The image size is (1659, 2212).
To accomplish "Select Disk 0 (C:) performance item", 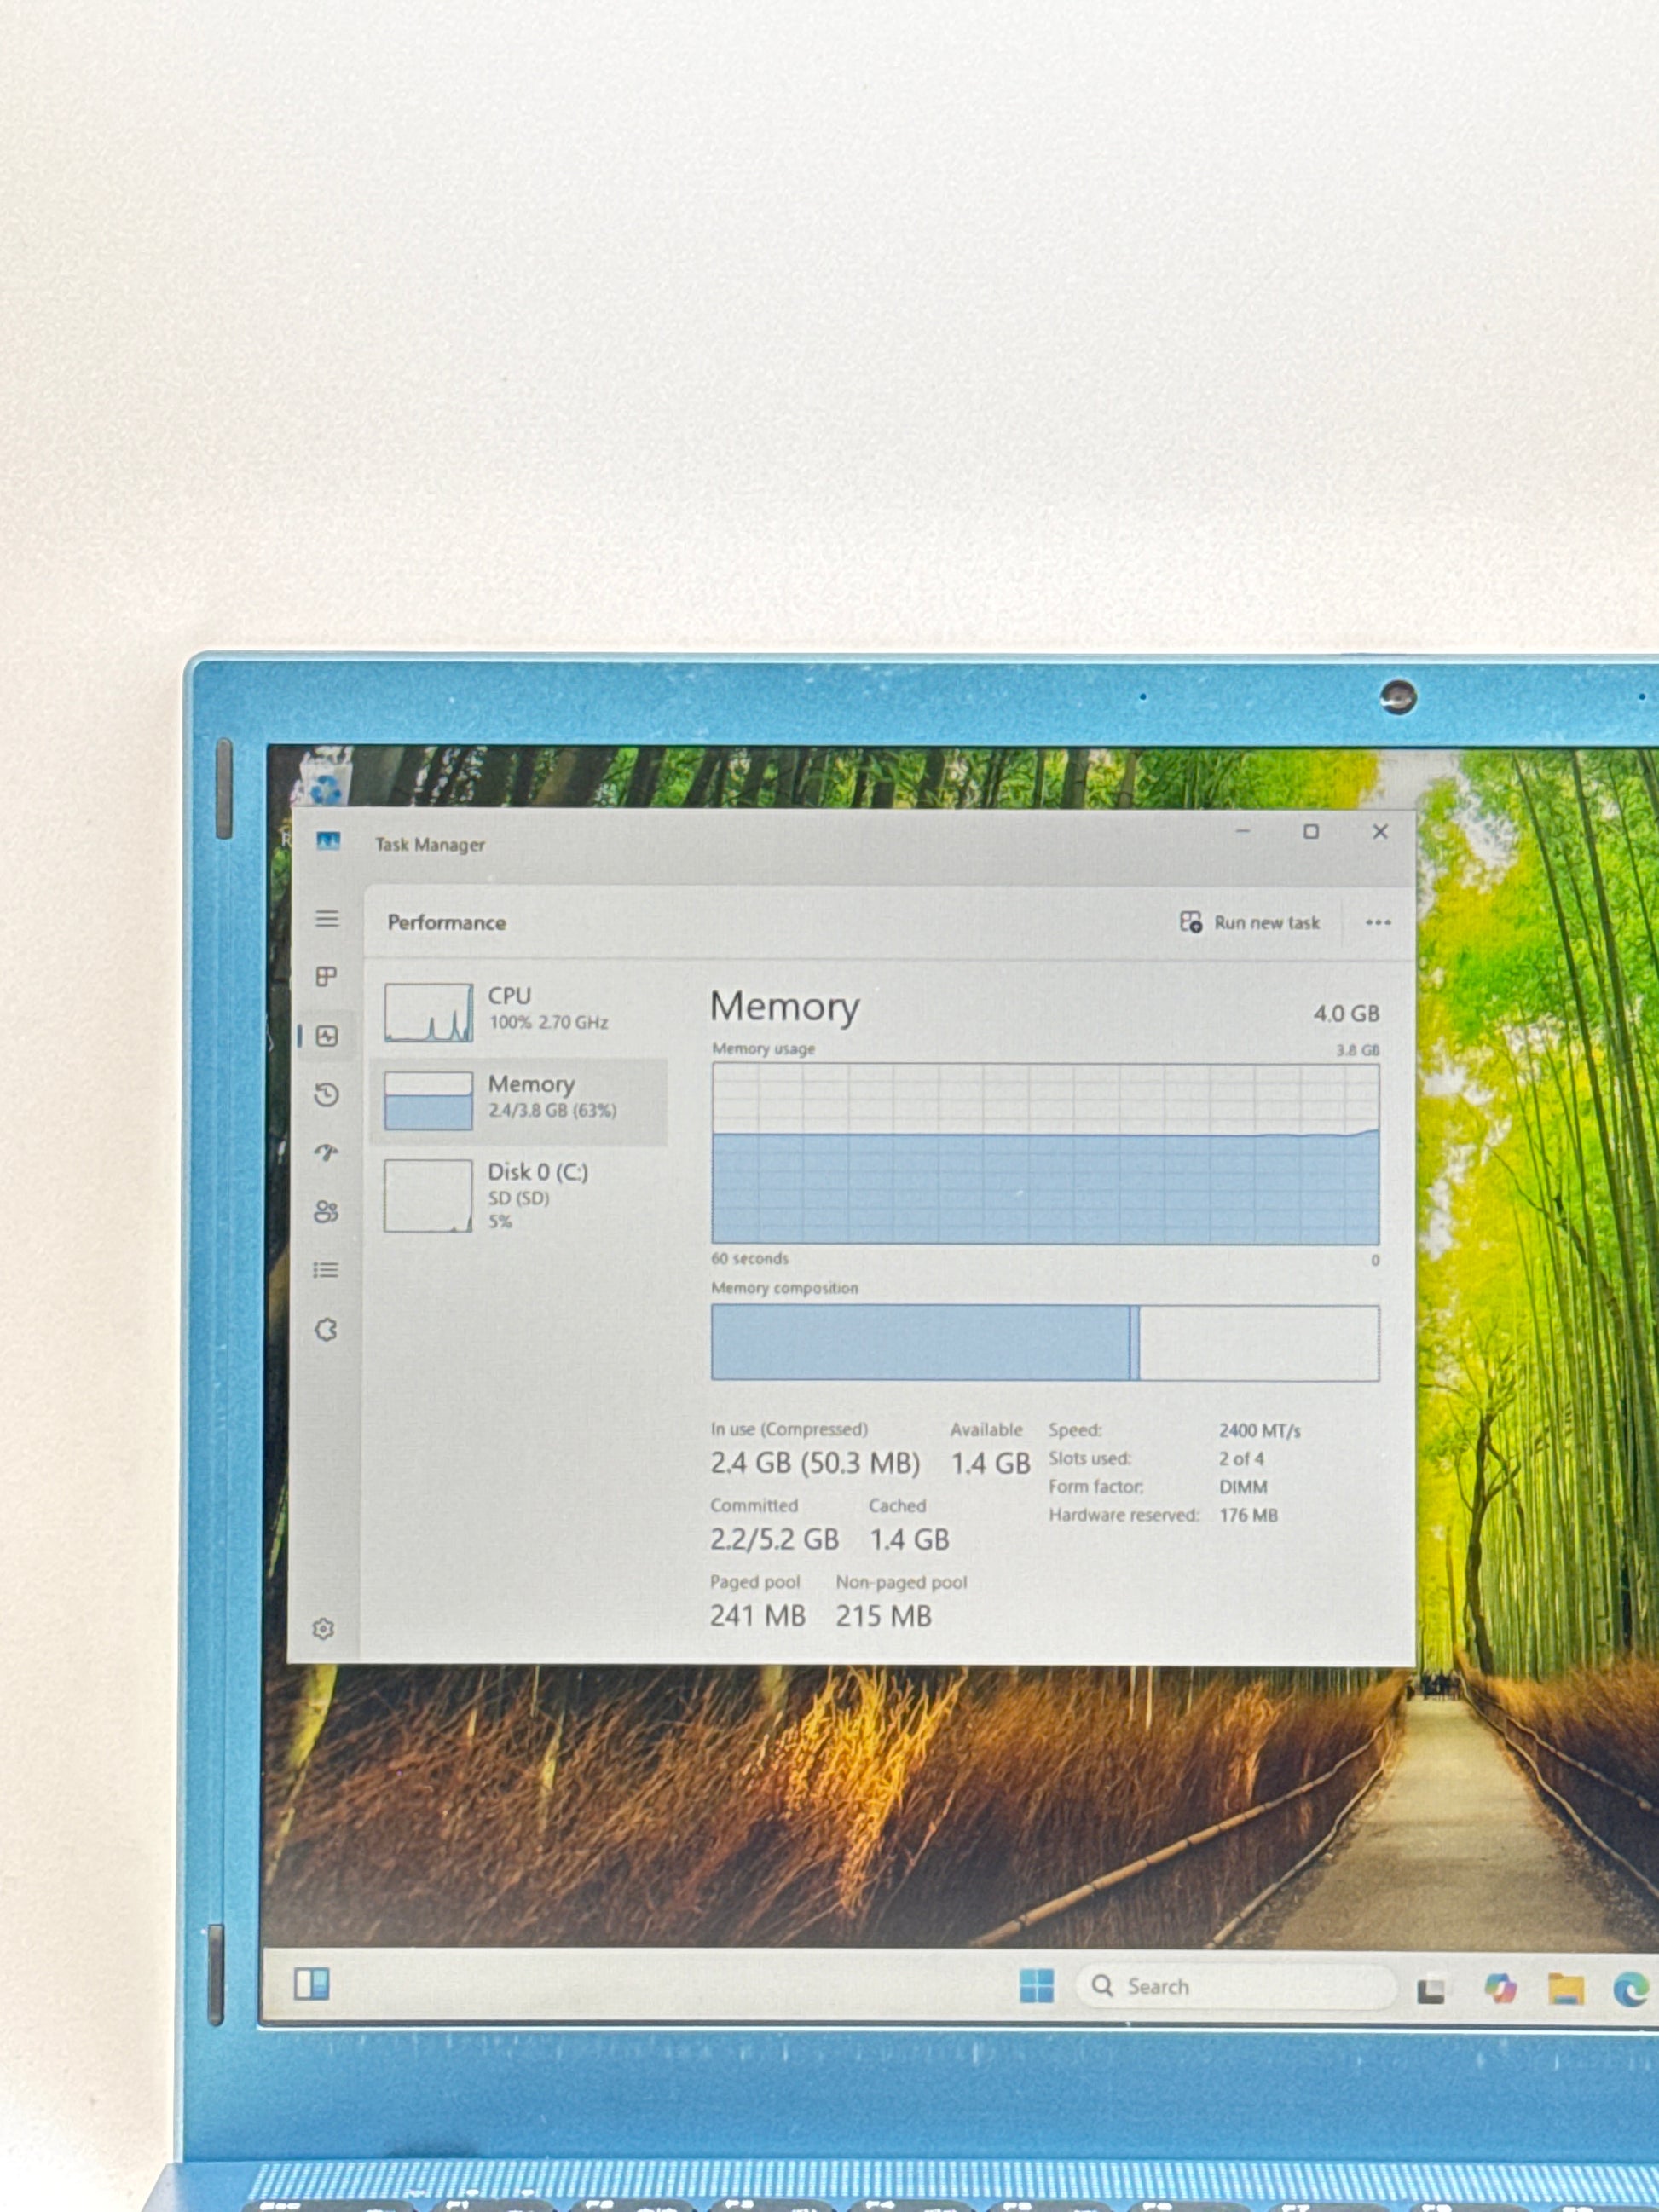I will pos(520,1195).
